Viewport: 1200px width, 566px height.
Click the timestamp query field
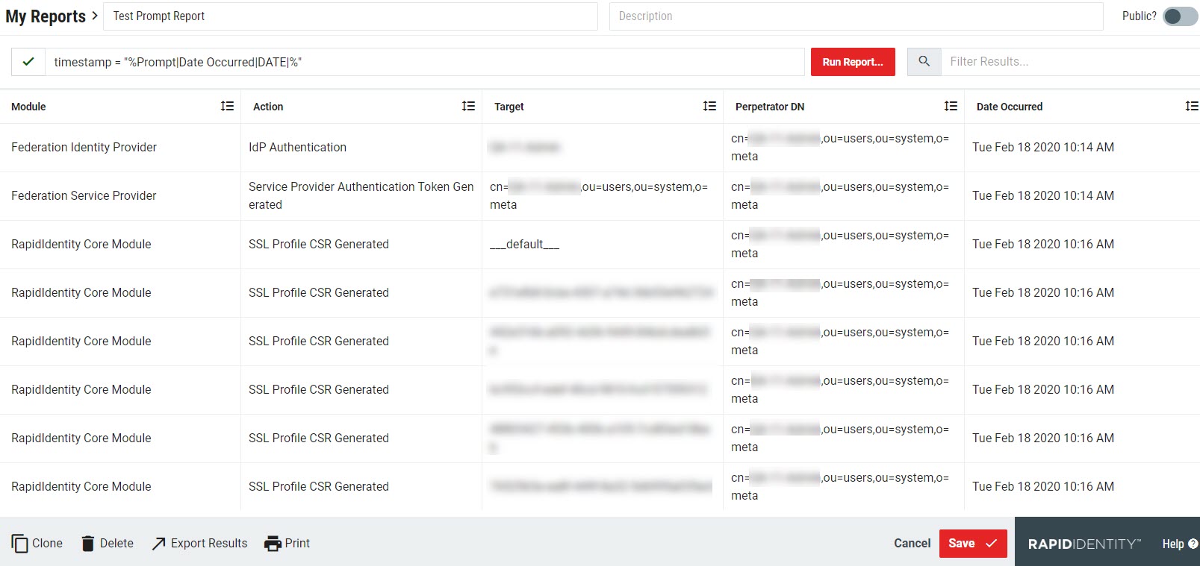coord(425,62)
